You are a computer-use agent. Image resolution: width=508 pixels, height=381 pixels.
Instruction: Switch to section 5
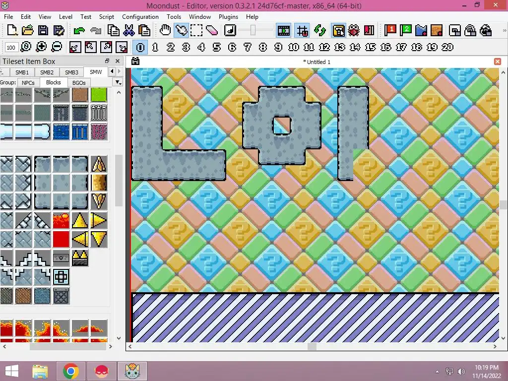pyautogui.click(x=217, y=47)
